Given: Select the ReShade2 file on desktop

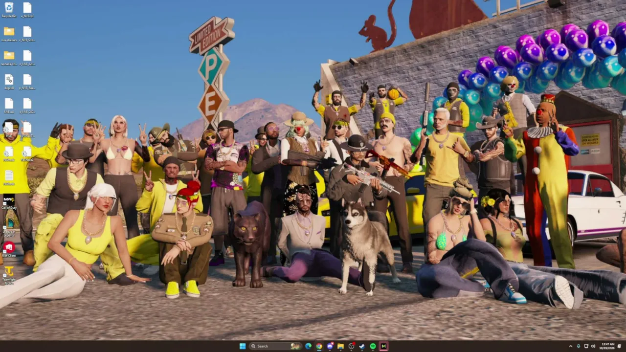Looking at the screenshot, I should coord(27,154).
